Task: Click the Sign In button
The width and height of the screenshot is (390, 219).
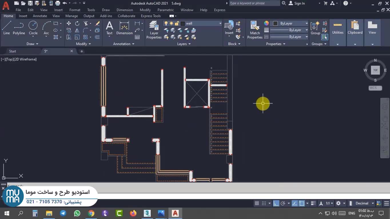Action: pos(297,3)
